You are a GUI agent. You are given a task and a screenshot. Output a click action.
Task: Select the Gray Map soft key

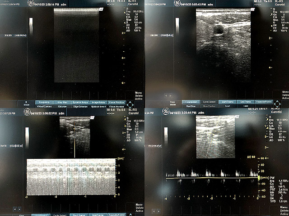(62, 102)
